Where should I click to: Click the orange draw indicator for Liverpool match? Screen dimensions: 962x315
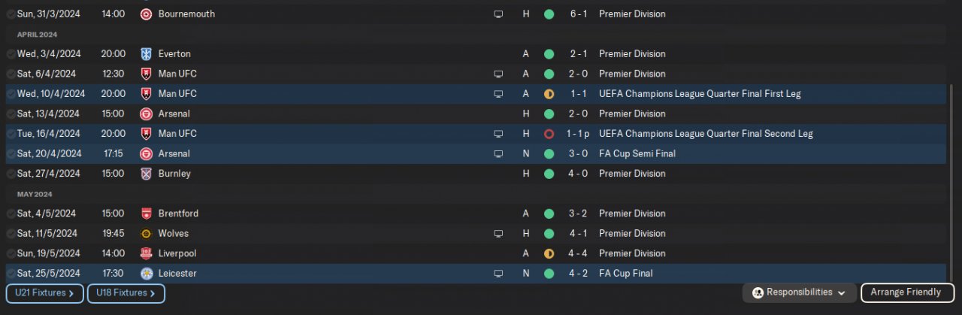pyautogui.click(x=549, y=253)
